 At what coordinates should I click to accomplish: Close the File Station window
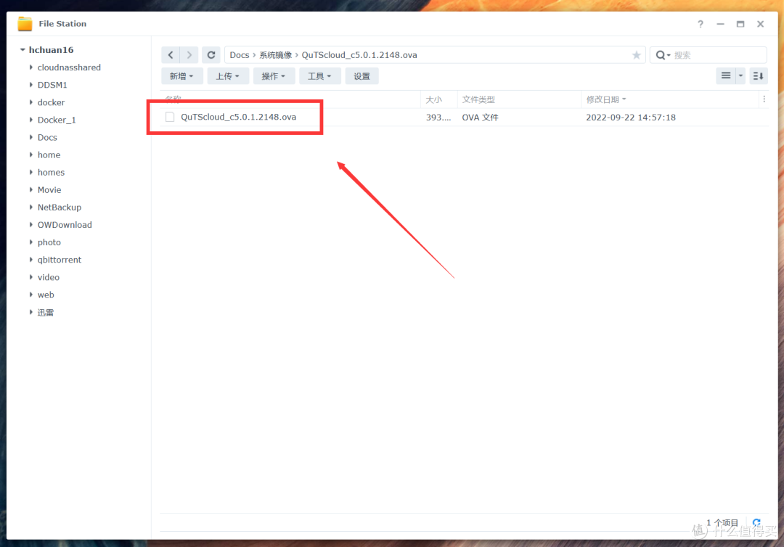point(761,24)
